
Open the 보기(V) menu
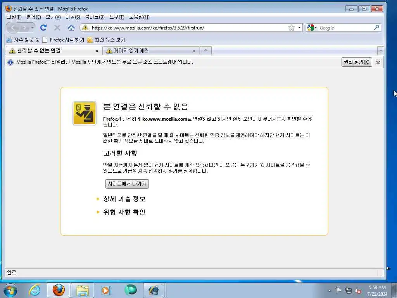pos(53,17)
